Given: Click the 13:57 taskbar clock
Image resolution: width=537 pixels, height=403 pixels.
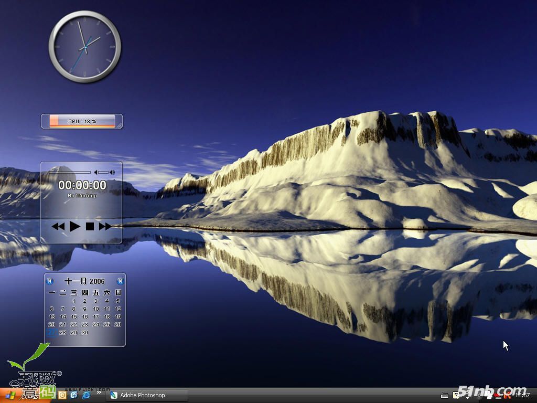Looking at the screenshot, I should [523, 396].
